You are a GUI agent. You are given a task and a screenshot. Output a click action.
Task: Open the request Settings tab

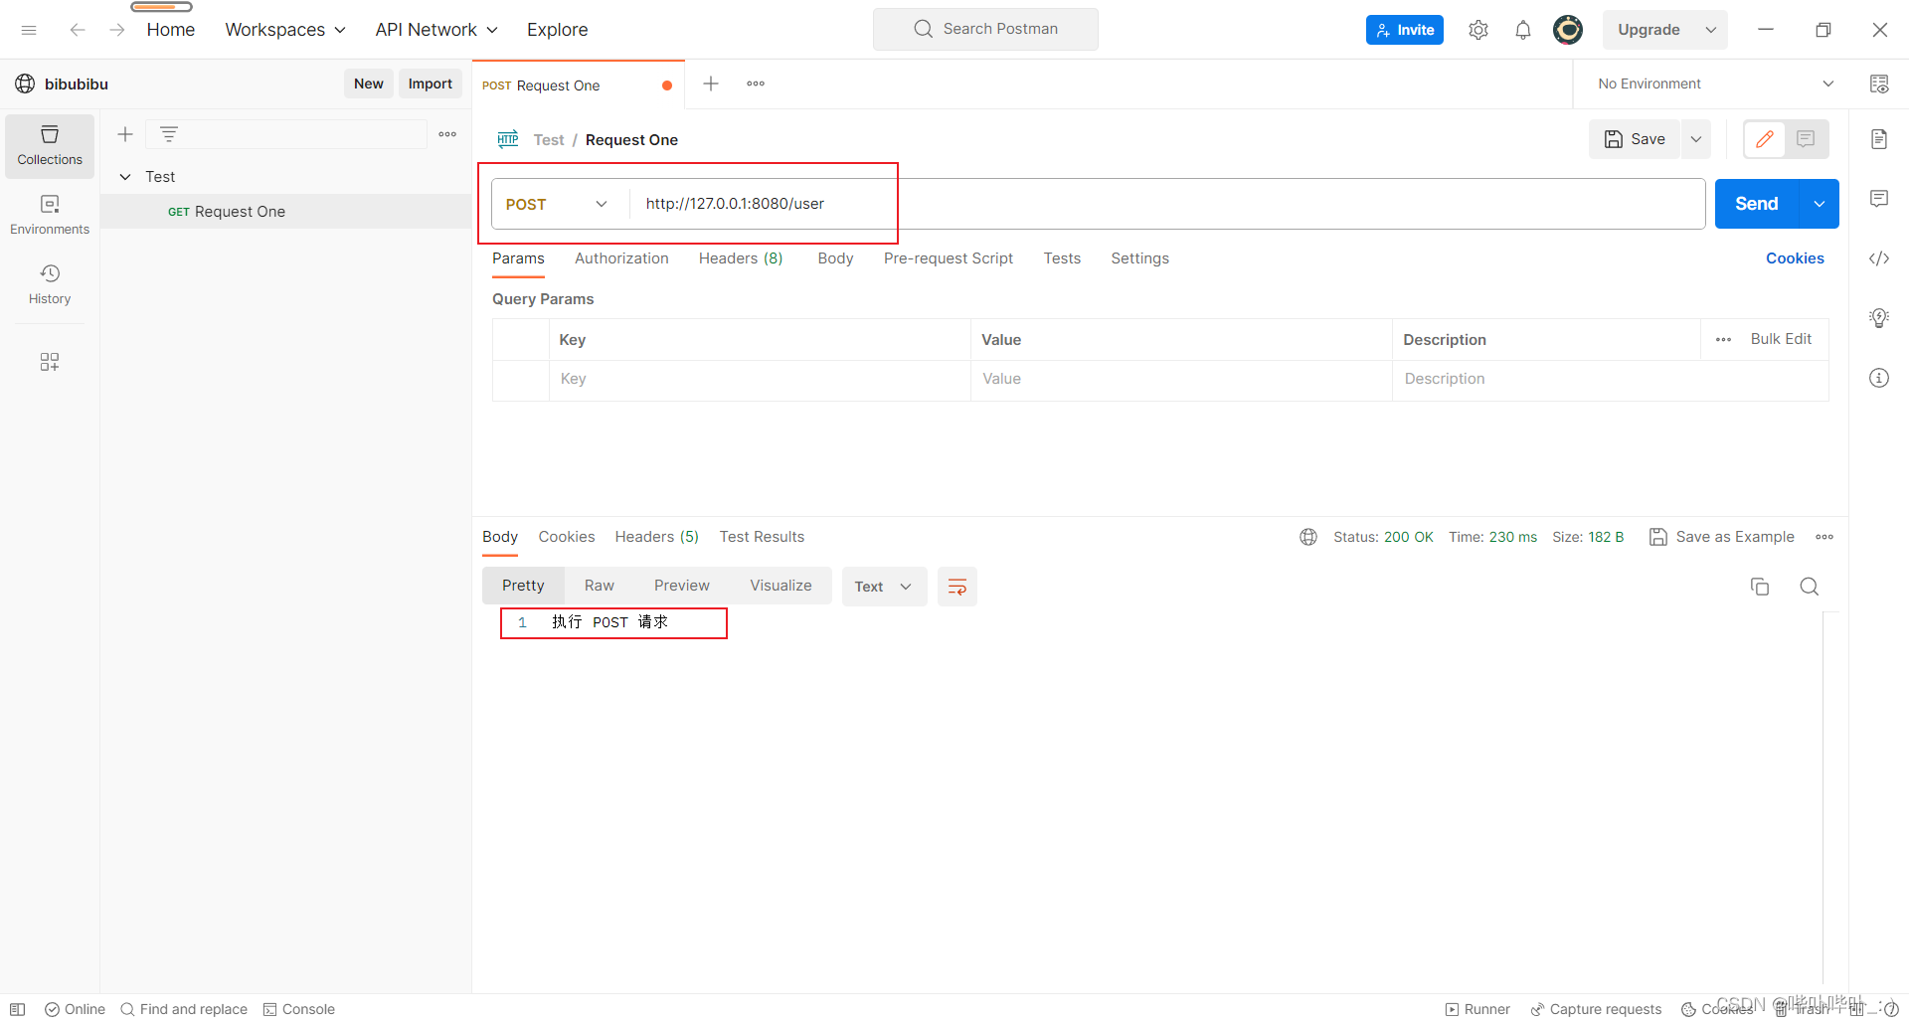tap(1139, 258)
